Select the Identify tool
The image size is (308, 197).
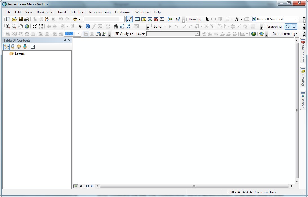[88, 26]
